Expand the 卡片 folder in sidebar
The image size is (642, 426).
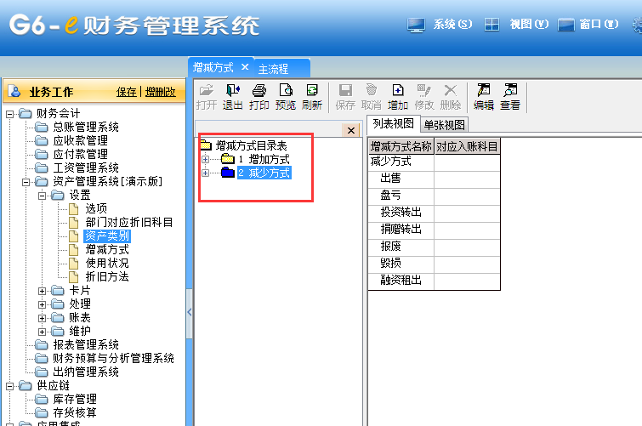[x=43, y=291]
